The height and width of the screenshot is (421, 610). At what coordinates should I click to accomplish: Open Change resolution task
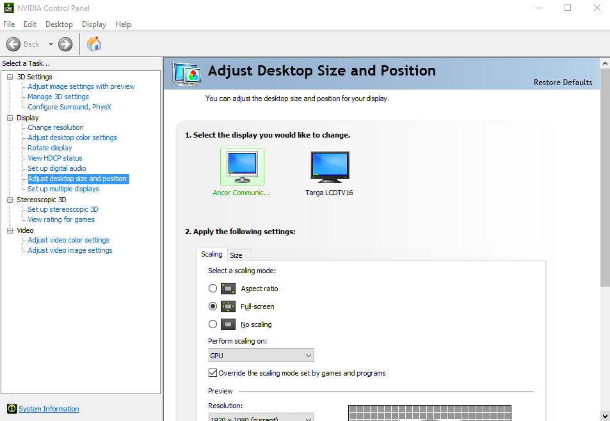[x=56, y=127]
